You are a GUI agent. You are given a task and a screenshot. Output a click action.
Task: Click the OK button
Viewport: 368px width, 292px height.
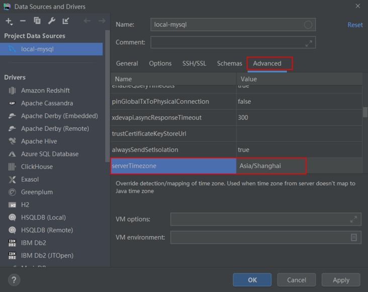tap(252, 280)
